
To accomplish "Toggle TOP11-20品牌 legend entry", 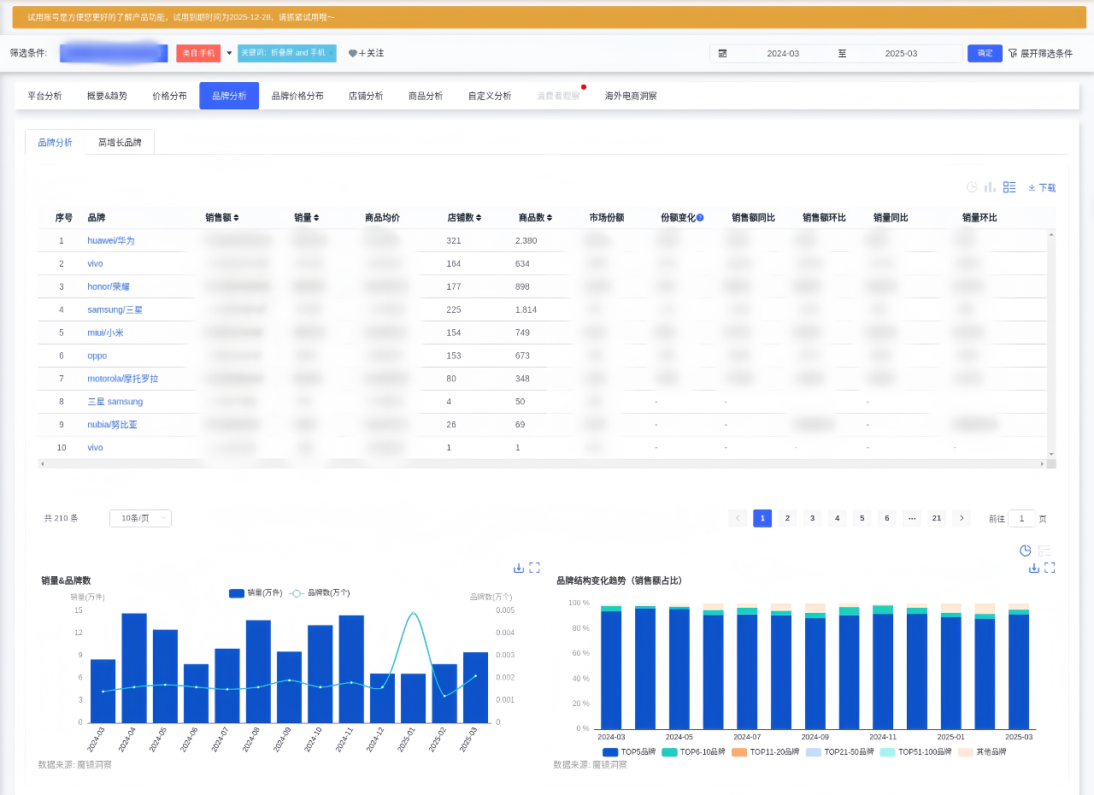I will pyautogui.click(x=766, y=752).
